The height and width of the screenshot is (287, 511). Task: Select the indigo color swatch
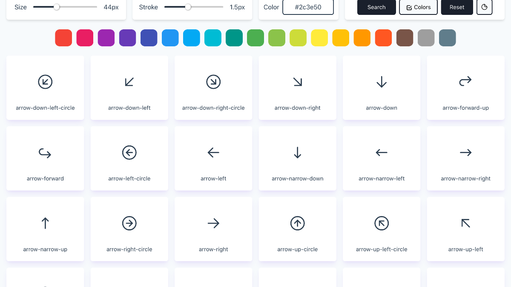pyautogui.click(x=149, y=38)
